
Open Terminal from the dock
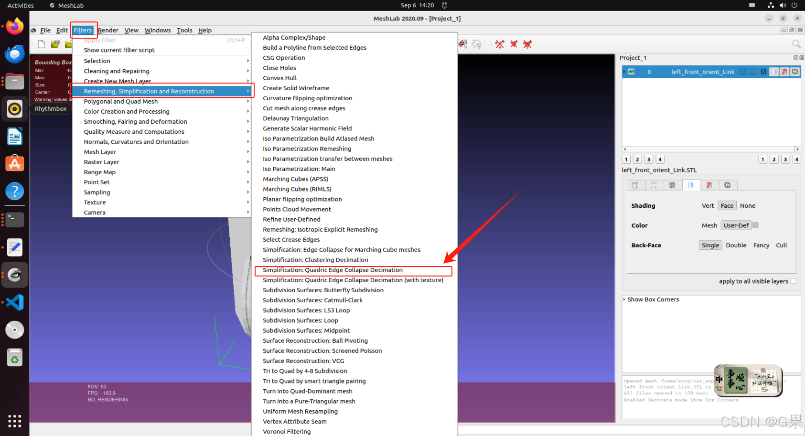click(x=15, y=220)
